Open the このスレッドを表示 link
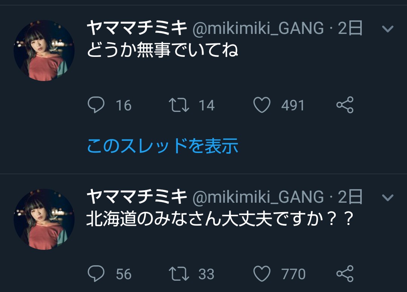The width and height of the screenshot is (407, 292). (x=162, y=146)
